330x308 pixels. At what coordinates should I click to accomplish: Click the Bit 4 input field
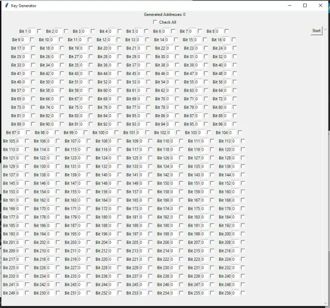(x=112, y=31)
